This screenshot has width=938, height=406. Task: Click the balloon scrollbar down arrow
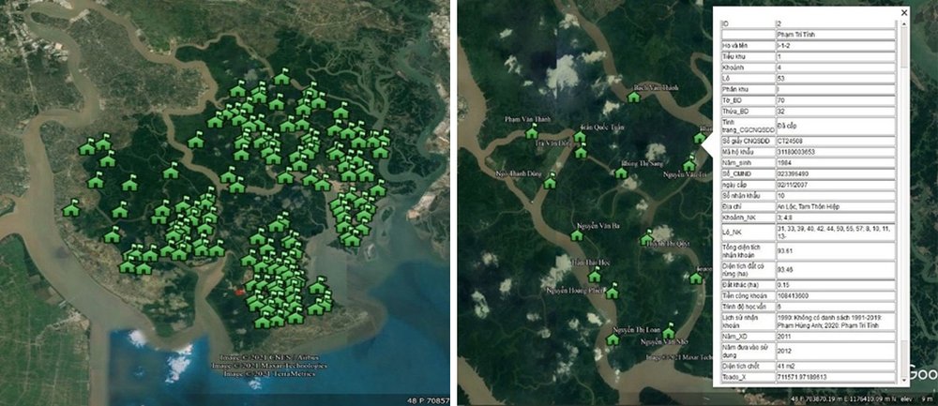[x=902, y=381]
